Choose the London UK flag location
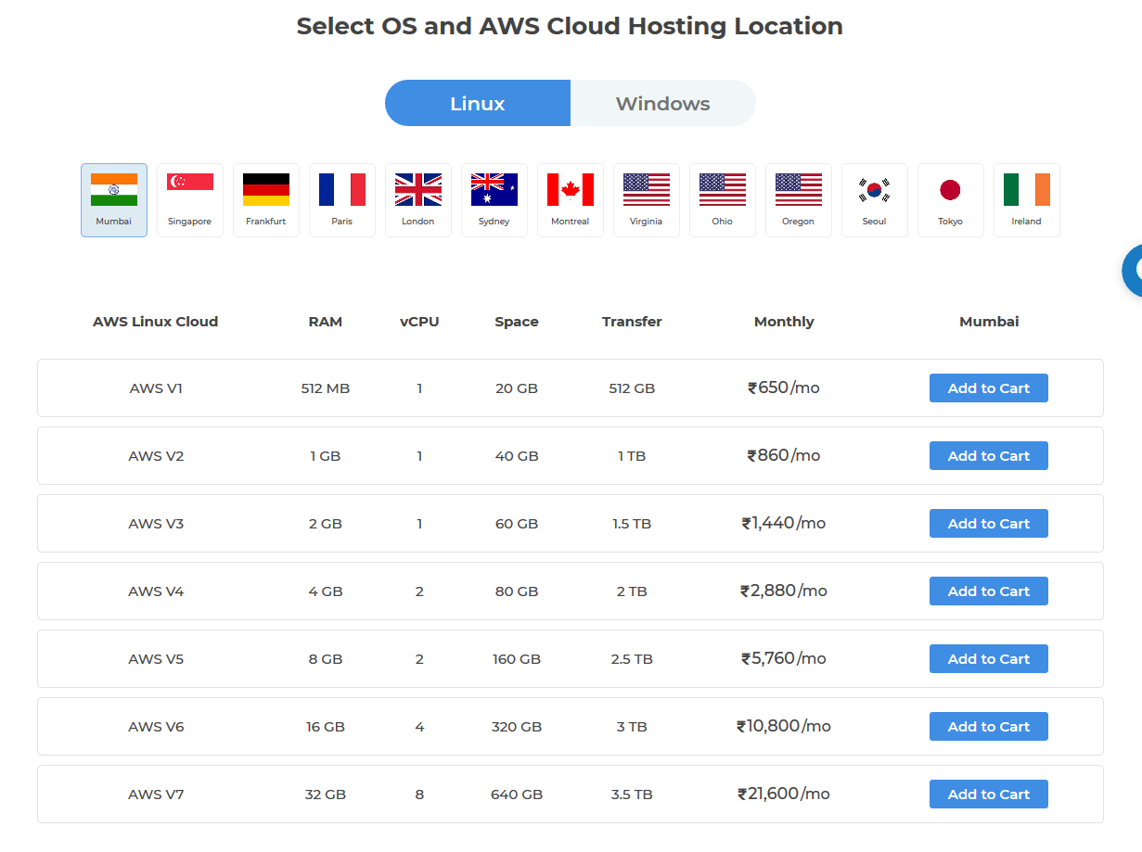 pyautogui.click(x=418, y=200)
